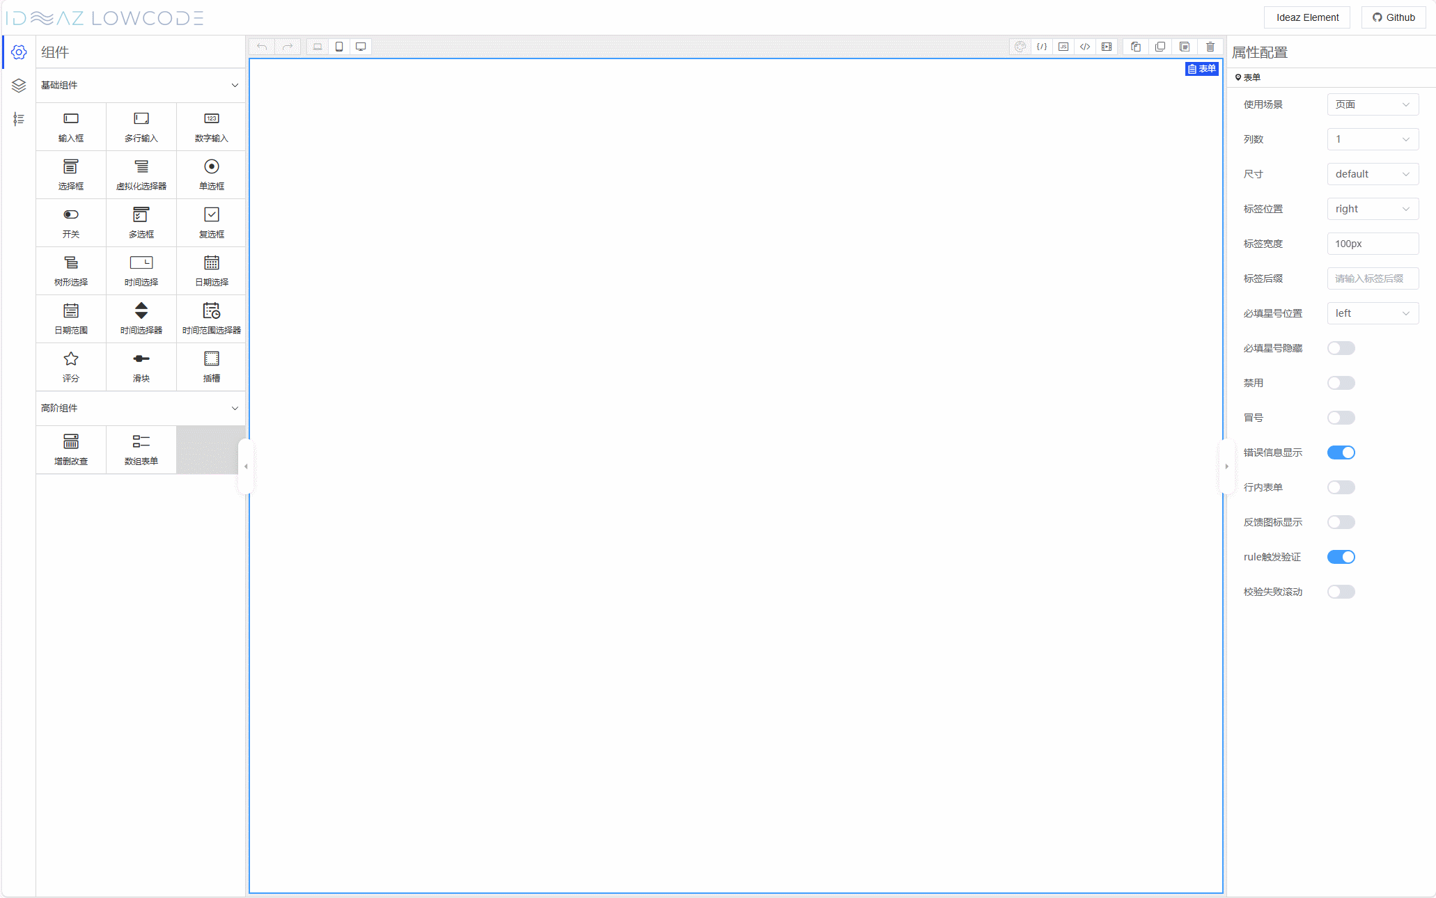Click the Ideaz Element button
This screenshot has height=898, width=1436.
point(1307,17)
